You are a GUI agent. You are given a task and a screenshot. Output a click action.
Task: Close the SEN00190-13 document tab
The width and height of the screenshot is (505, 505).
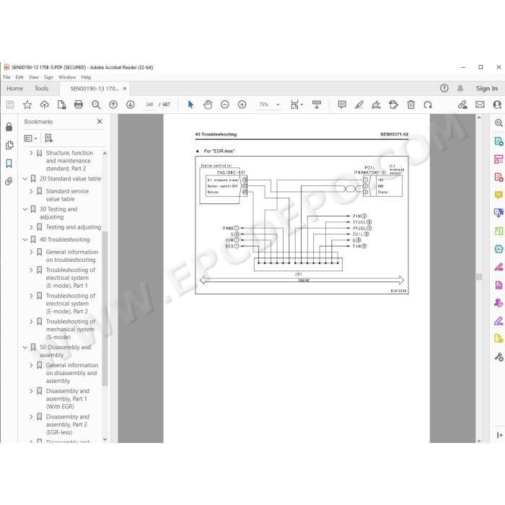125,88
